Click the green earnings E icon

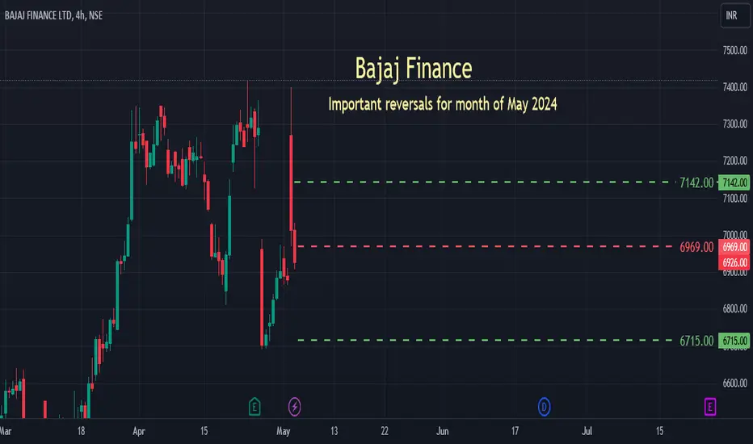255,407
